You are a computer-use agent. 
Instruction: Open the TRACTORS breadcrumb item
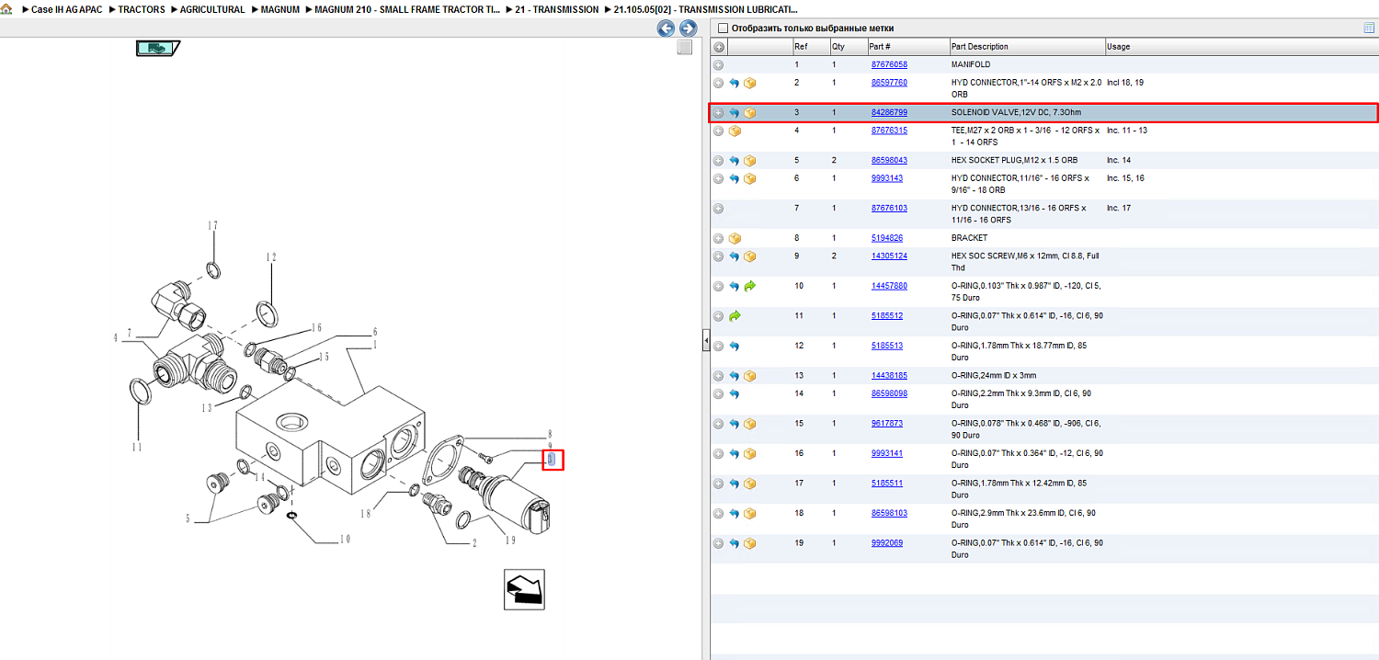click(x=142, y=9)
